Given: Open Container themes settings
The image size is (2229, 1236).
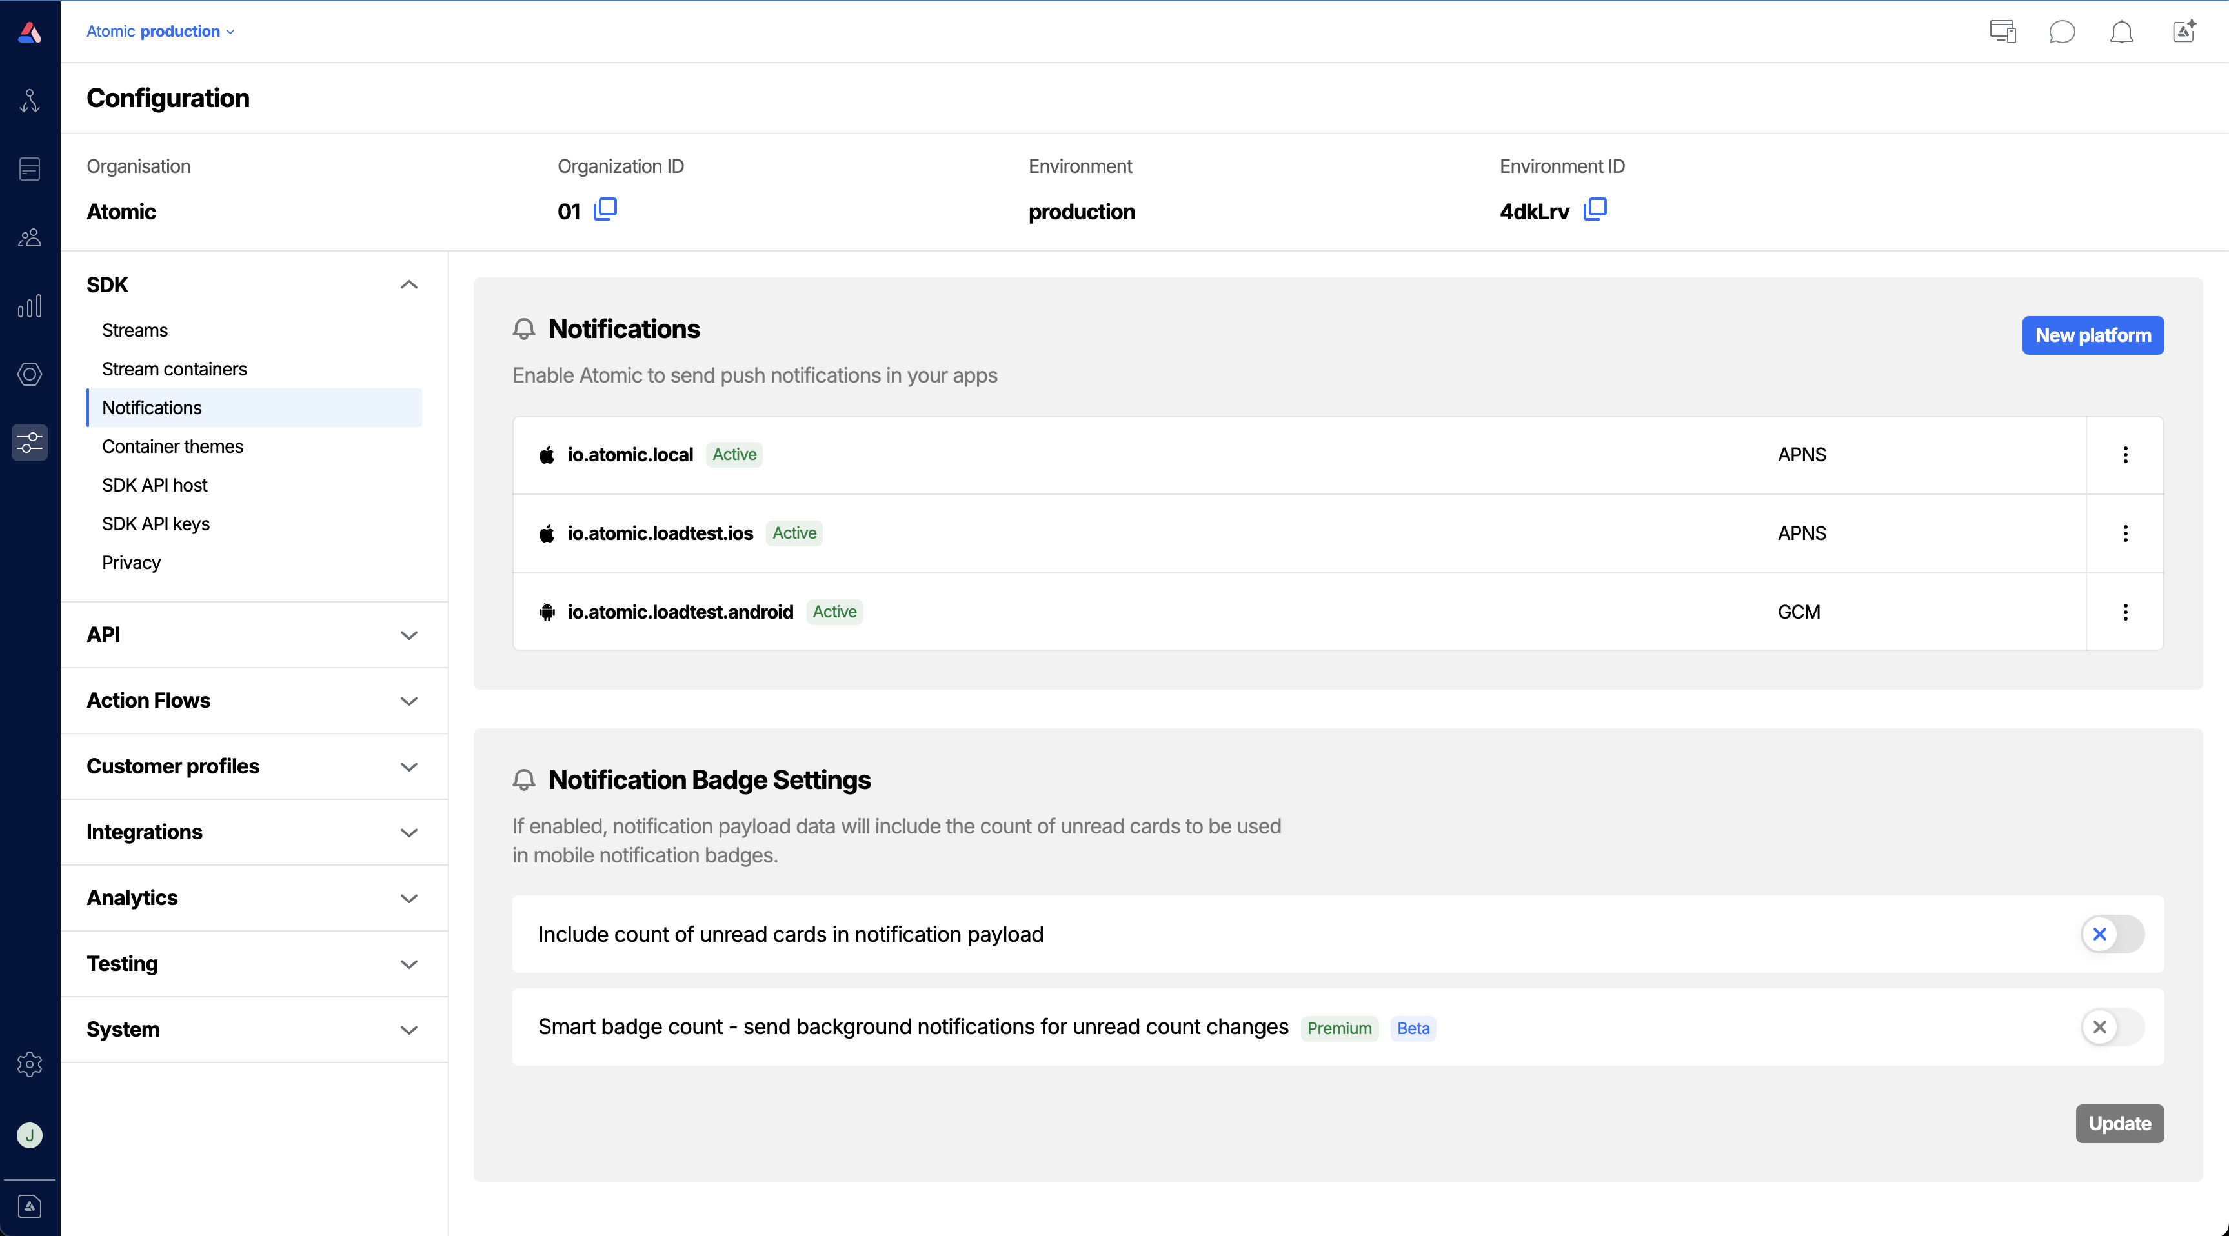Looking at the screenshot, I should pos(172,446).
